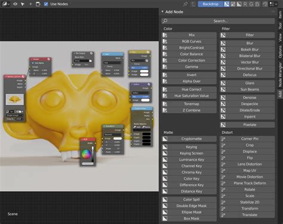This screenshot has height=224, width=283.
Task: Show red channel with the R button
Action: click(245, 4)
